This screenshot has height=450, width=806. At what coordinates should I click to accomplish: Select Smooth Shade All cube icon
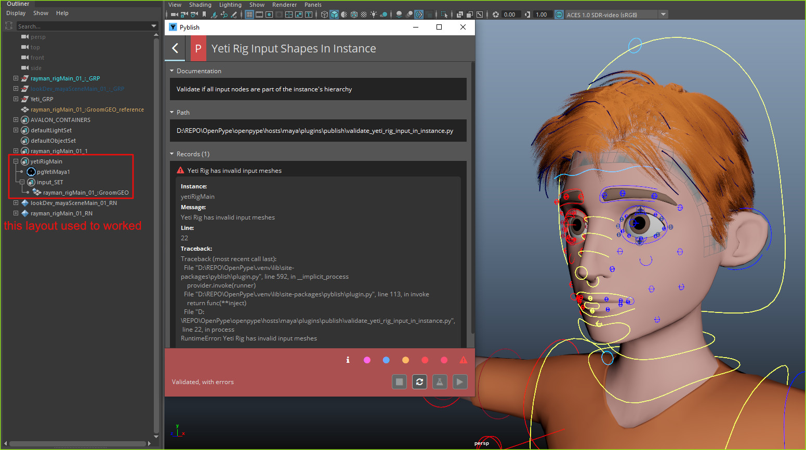(334, 15)
